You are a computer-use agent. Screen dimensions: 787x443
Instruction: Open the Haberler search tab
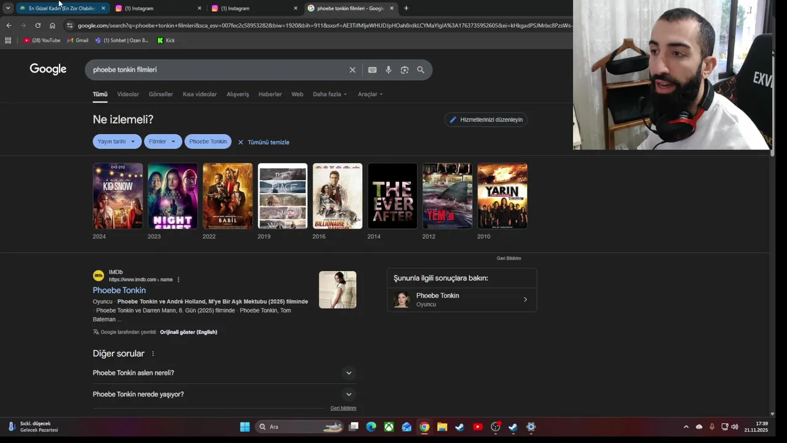pyautogui.click(x=270, y=94)
